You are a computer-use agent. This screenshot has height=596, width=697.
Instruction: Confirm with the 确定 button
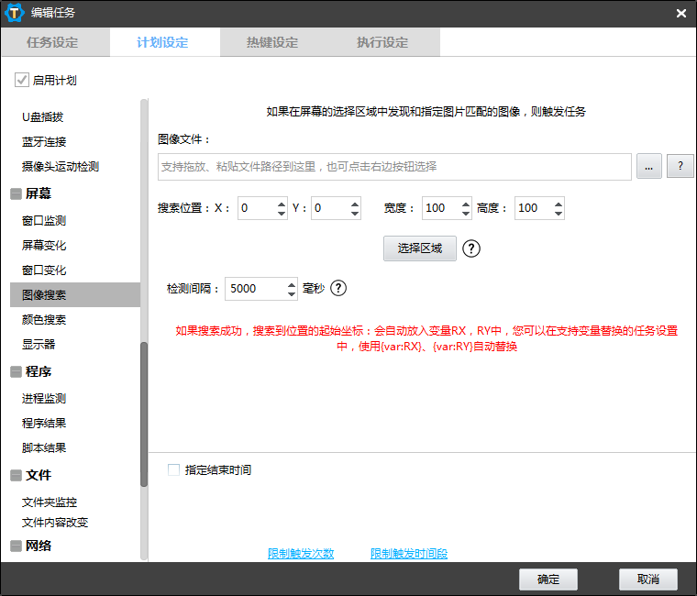(548, 579)
